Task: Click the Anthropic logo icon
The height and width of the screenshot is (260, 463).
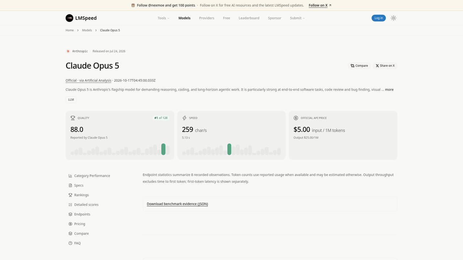Action: [x=68, y=51]
